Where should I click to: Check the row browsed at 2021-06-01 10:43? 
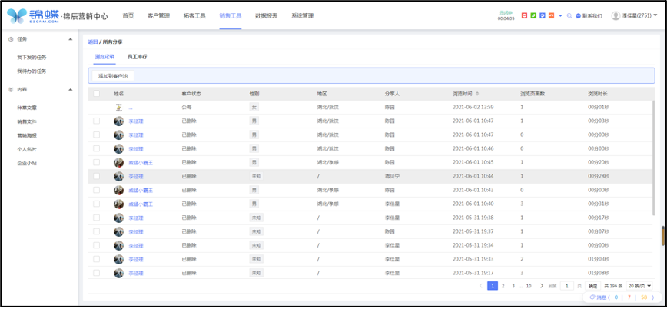pos(97,190)
